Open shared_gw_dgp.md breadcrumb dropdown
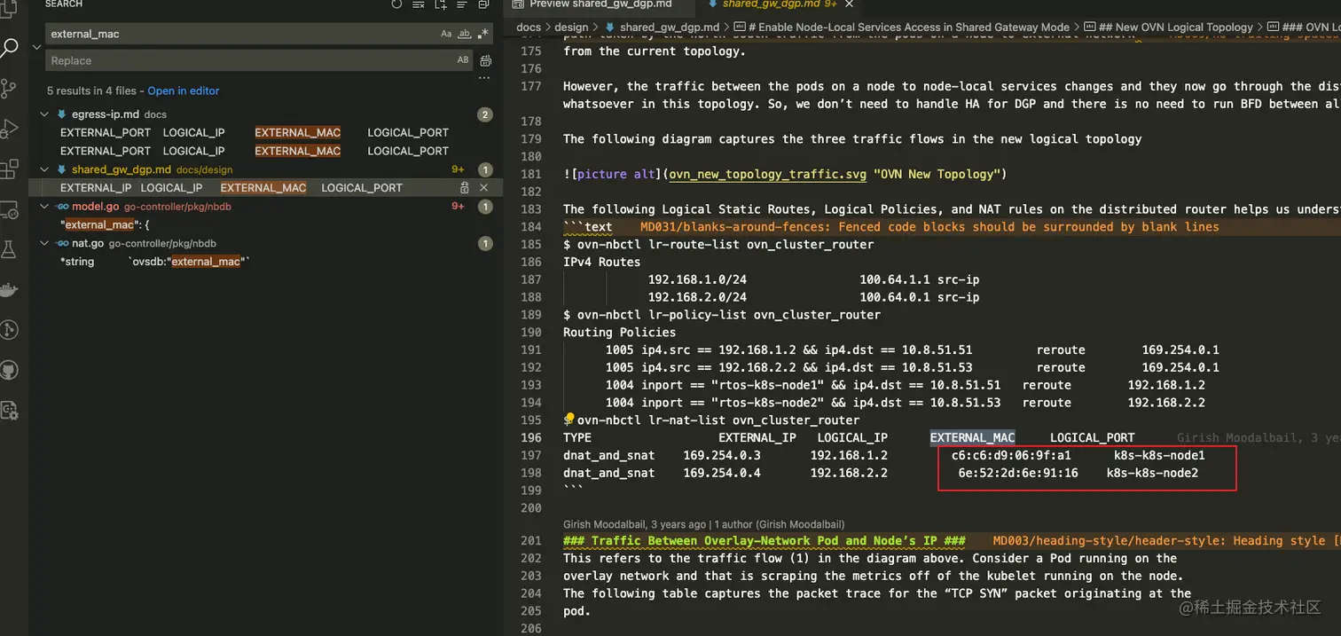This screenshot has width=1341, height=636. [x=662, y=27]
